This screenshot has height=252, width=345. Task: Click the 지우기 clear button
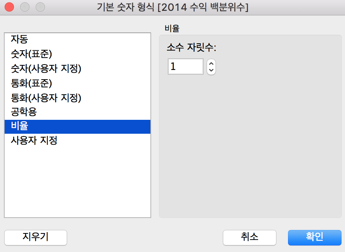36,238
